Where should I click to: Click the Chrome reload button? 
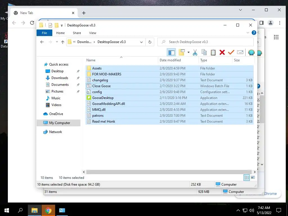coord(32,23)
